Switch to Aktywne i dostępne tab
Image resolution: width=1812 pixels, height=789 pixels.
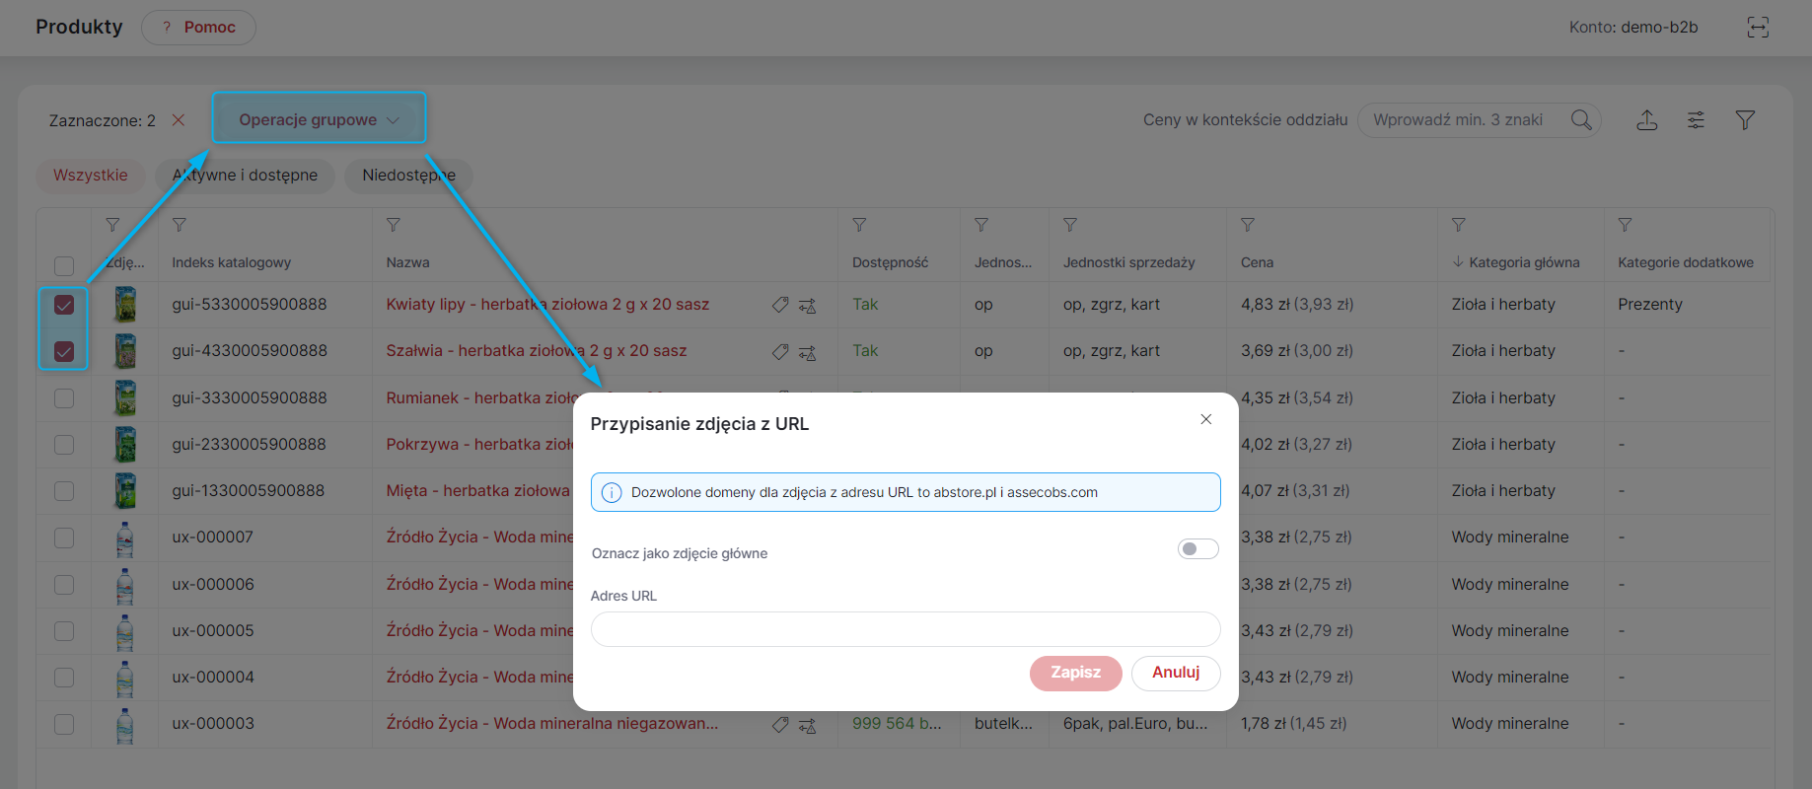[245, 176]
